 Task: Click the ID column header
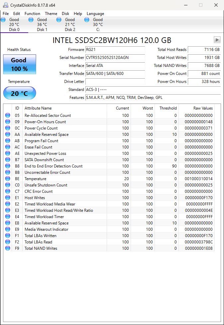click(x=17, y=108)
